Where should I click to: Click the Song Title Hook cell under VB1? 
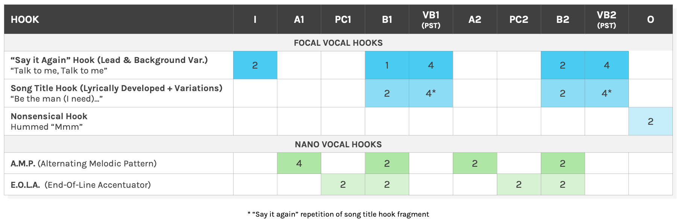coord(431,93)
